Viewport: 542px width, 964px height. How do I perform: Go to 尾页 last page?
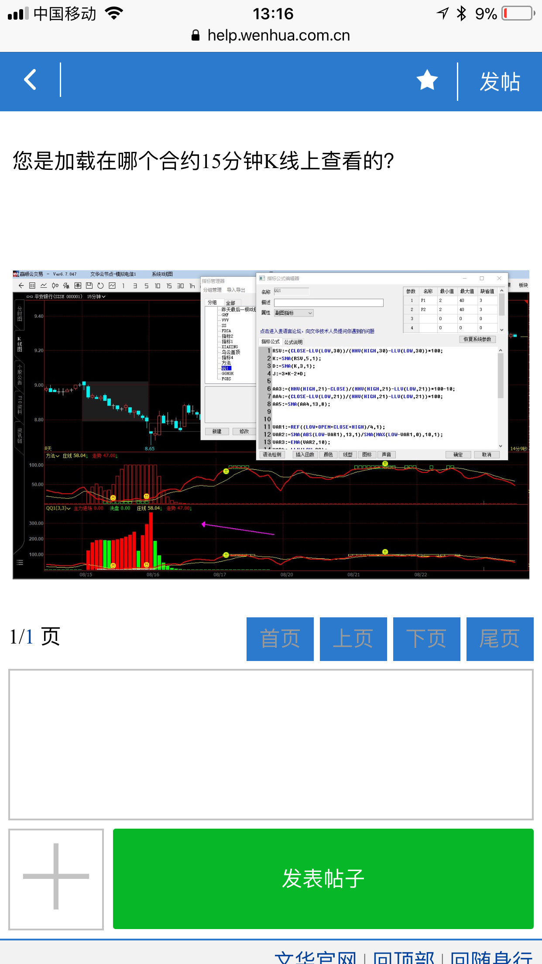point(500,639)
